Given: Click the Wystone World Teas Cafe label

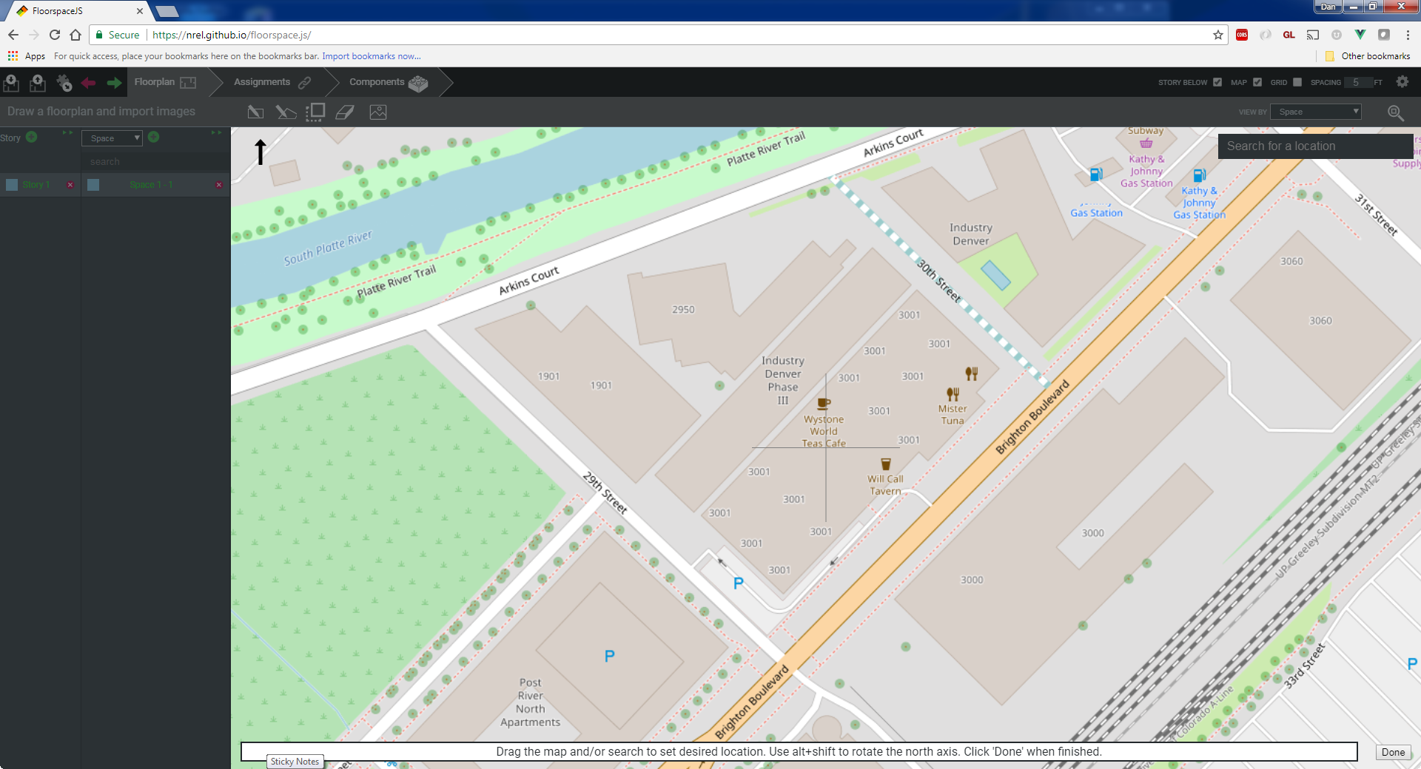Looking at the screenshot, I should (x=824, y=431).
